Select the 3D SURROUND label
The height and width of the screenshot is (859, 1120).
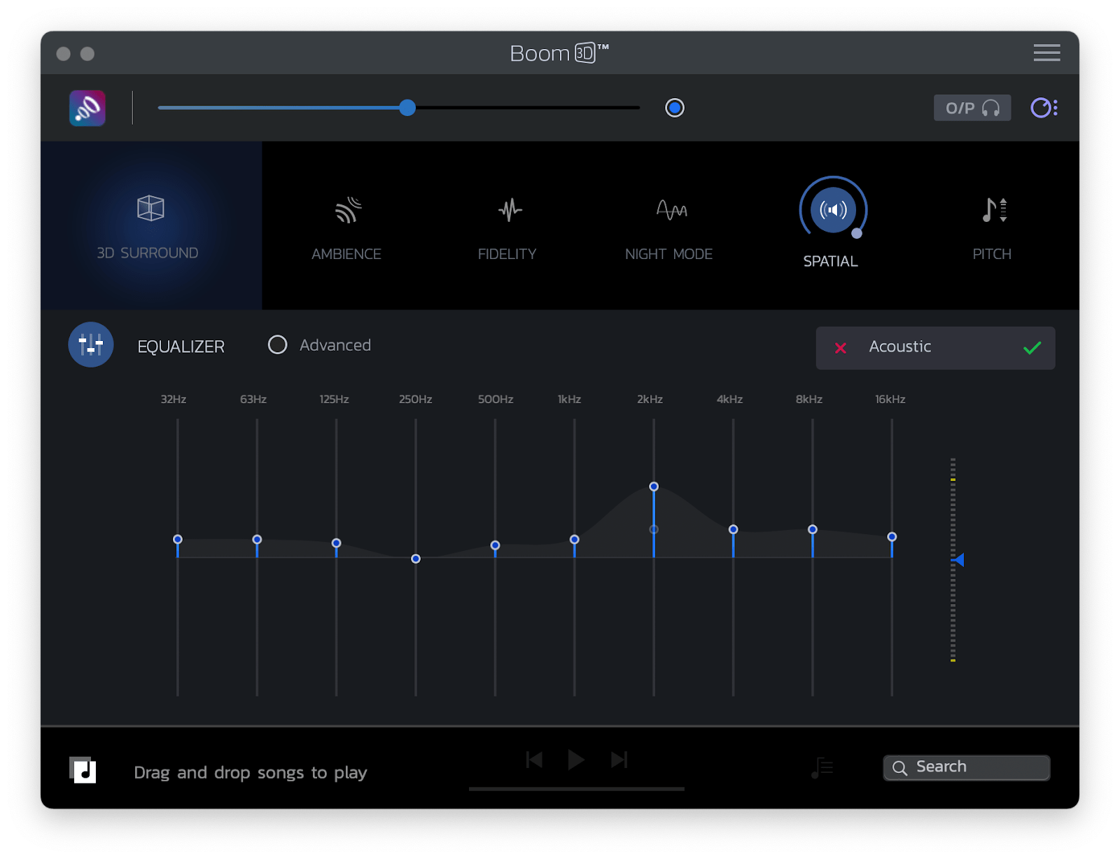point(148,253)
